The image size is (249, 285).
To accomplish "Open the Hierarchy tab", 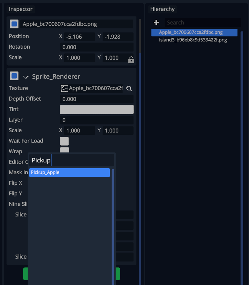I will point(162,9).
